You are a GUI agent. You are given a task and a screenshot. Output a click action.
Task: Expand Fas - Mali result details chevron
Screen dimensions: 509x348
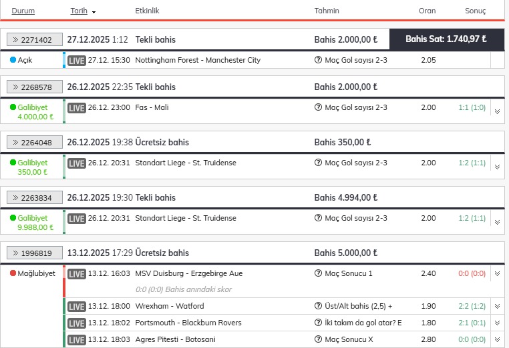[x=498, y=111]
